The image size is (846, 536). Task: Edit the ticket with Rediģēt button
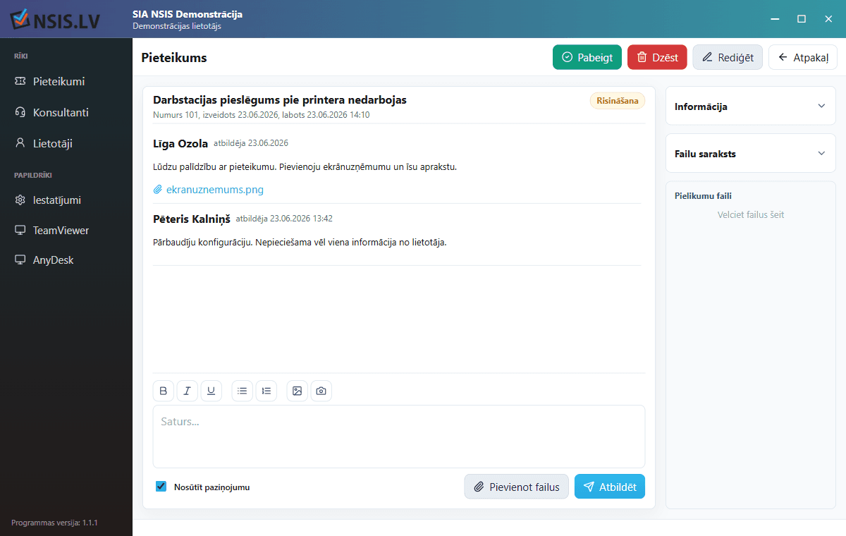coord(728,57)
